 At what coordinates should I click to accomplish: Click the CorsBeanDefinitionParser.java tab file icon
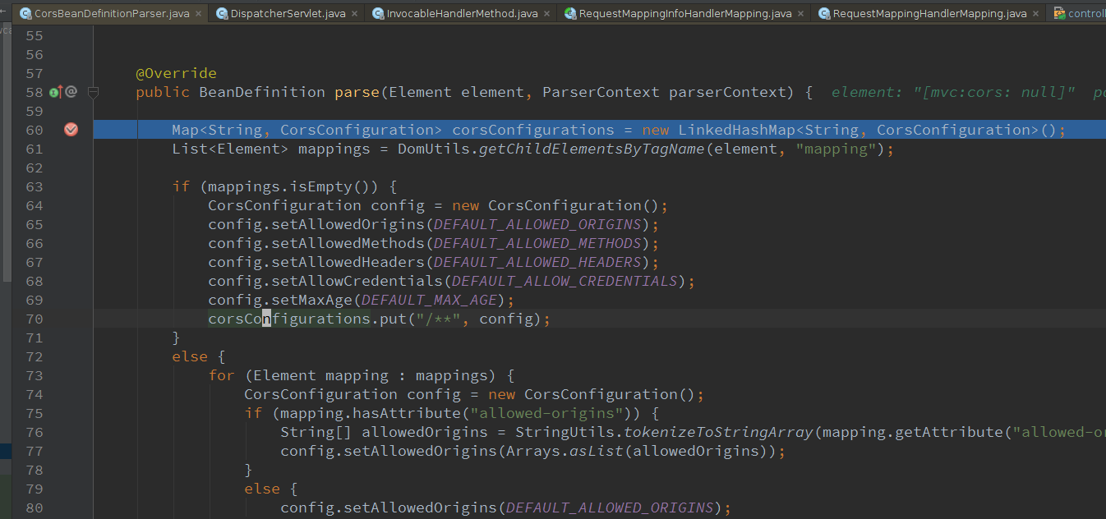click(25, 14)
